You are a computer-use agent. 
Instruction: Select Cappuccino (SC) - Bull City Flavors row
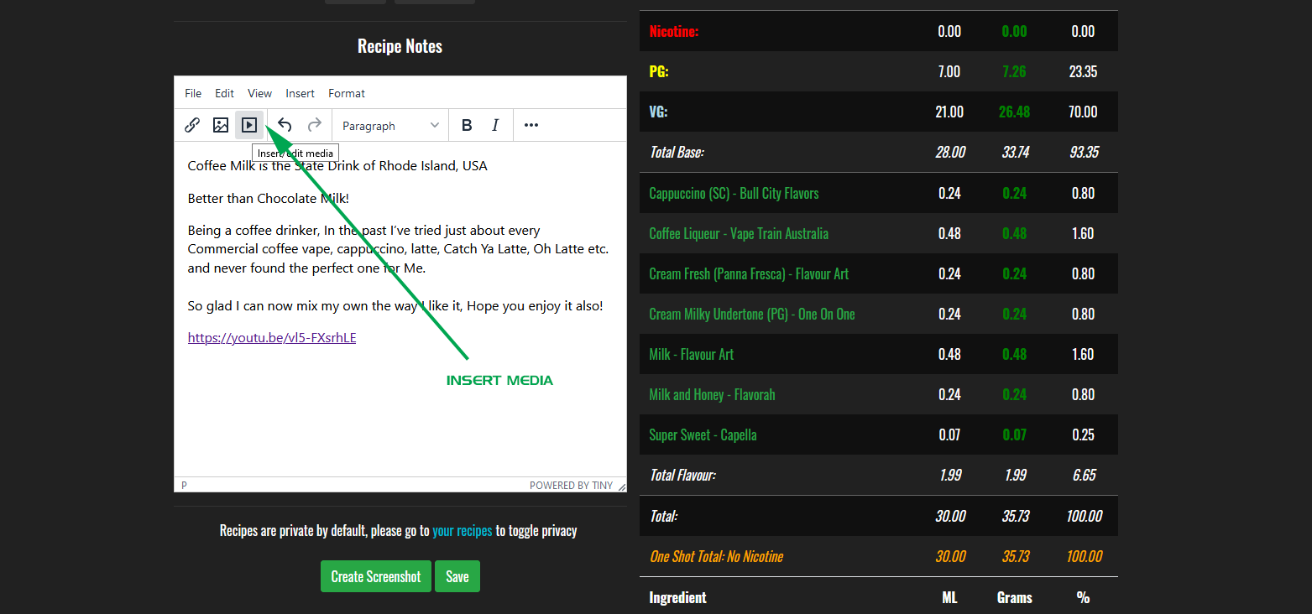(x=734, y=193)
